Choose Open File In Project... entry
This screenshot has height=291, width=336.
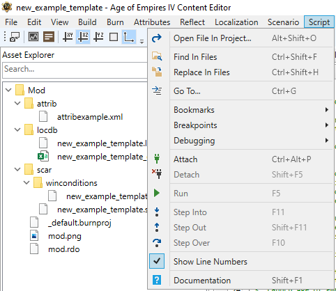point(240,38)
